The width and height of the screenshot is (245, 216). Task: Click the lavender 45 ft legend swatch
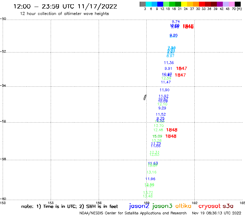[225, 4]
